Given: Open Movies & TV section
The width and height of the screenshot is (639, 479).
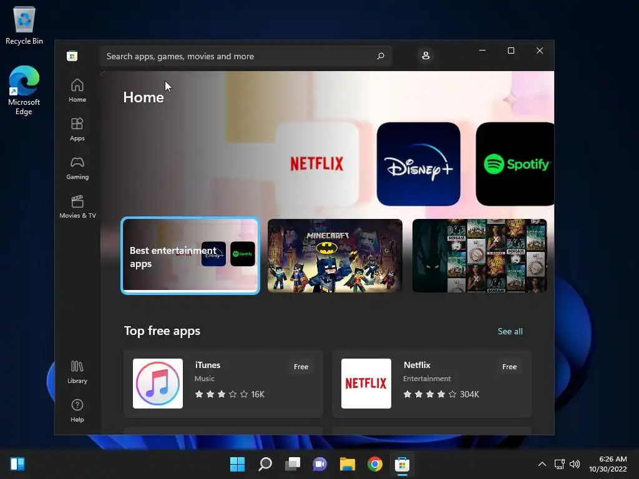Looking at the screenshot, I should point(77,206).
